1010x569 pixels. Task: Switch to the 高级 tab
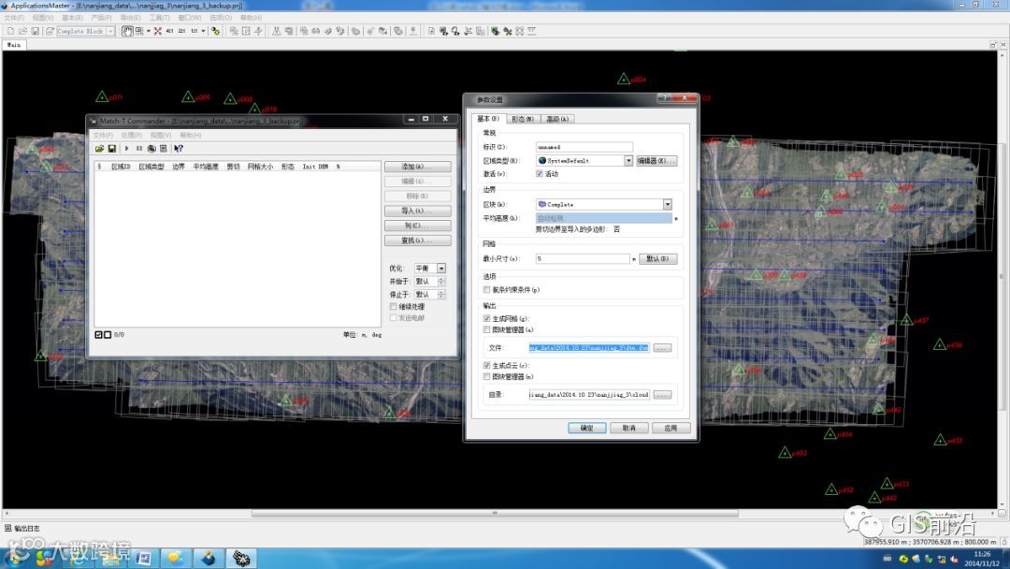(x=558, y=119)
